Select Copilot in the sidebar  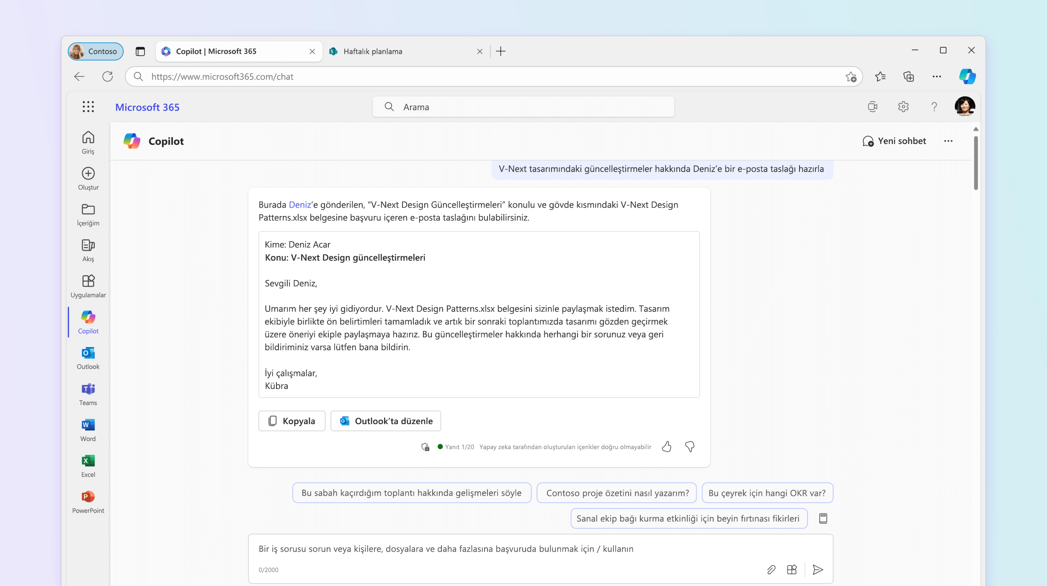[88, 322]
